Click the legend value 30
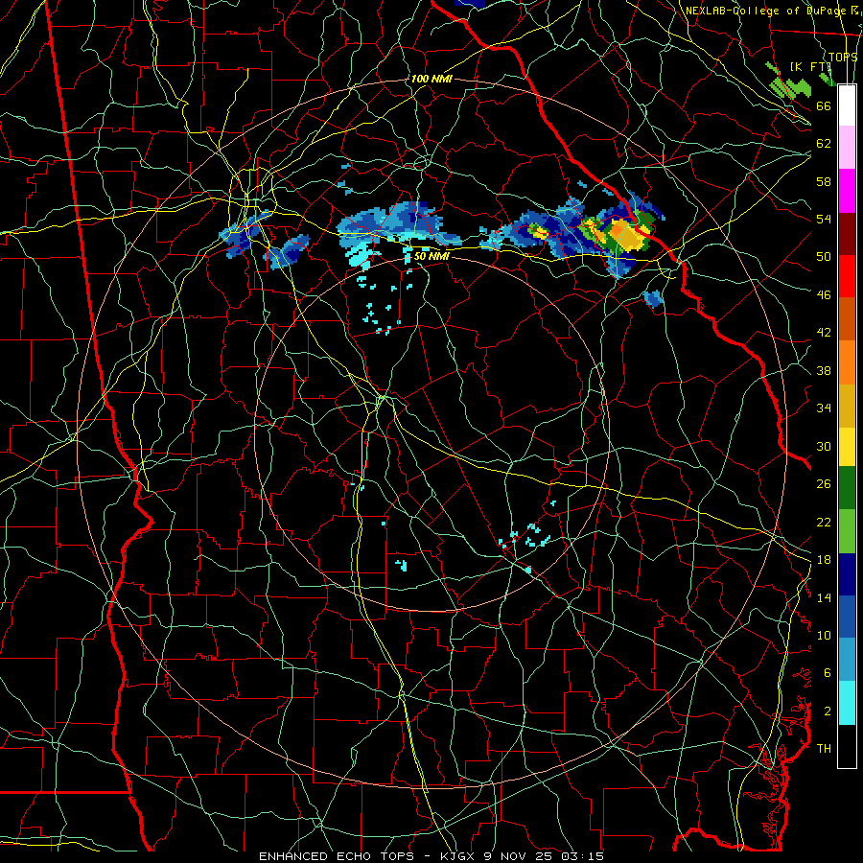This screenshot has width=863, height=863. [x=824, y=446]
